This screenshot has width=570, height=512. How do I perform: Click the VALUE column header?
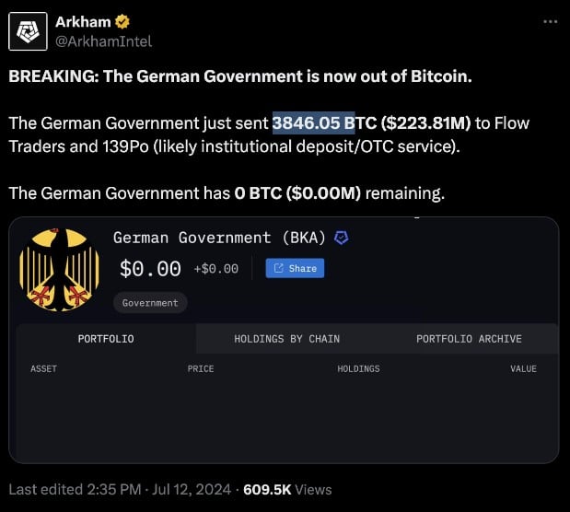[x=523, y=368]
